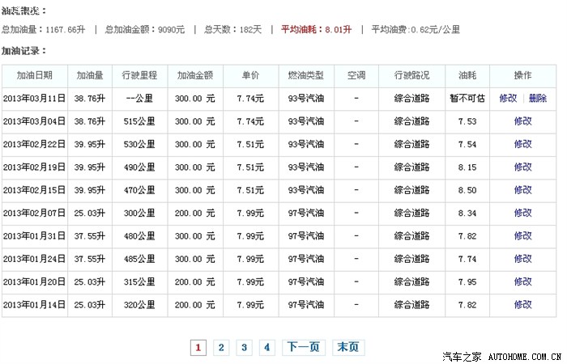Modify the 2013年01月24日 refuel record
The image size is (567, 364).
pyautogui.click(x=522, y=259)
